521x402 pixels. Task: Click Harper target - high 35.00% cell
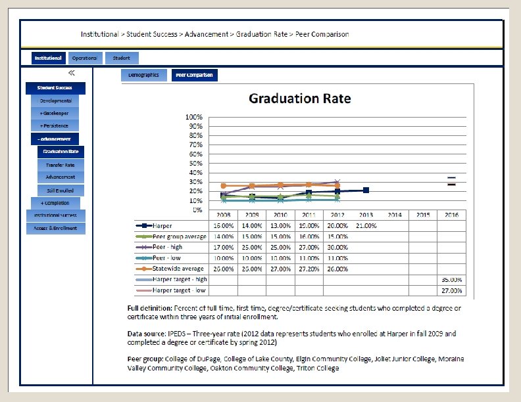click(451, 280)
